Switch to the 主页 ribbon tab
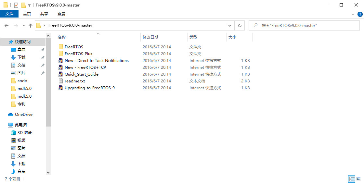Image resolution: width=364 pixels, height=183 pixels. coord(27,14)
